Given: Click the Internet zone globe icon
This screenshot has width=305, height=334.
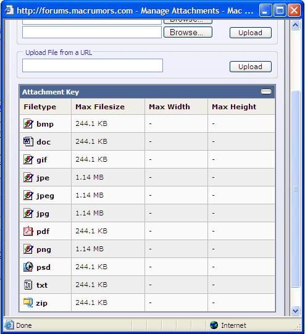Looking at the screenshot, I should pos(214,325).
